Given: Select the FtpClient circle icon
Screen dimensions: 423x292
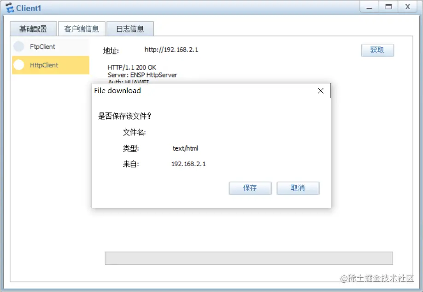Looking at the screenshot, I should (19, 47).
